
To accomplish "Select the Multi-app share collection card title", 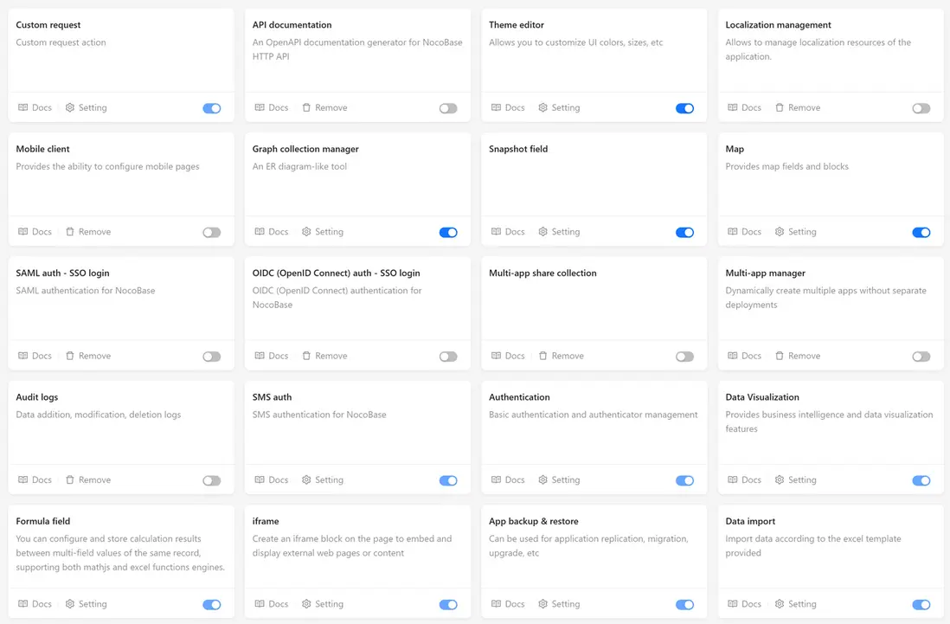I will pos(542,273).
